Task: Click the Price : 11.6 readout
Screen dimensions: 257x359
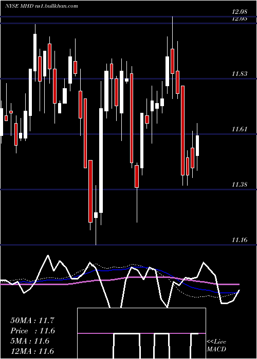Action: click(x=32, y=331)
